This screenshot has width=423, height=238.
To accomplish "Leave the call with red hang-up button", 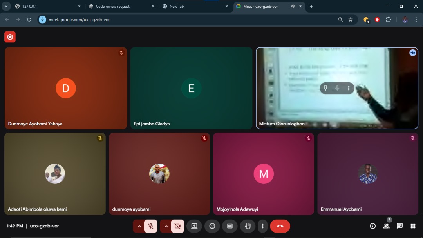I will coord(280,226).
